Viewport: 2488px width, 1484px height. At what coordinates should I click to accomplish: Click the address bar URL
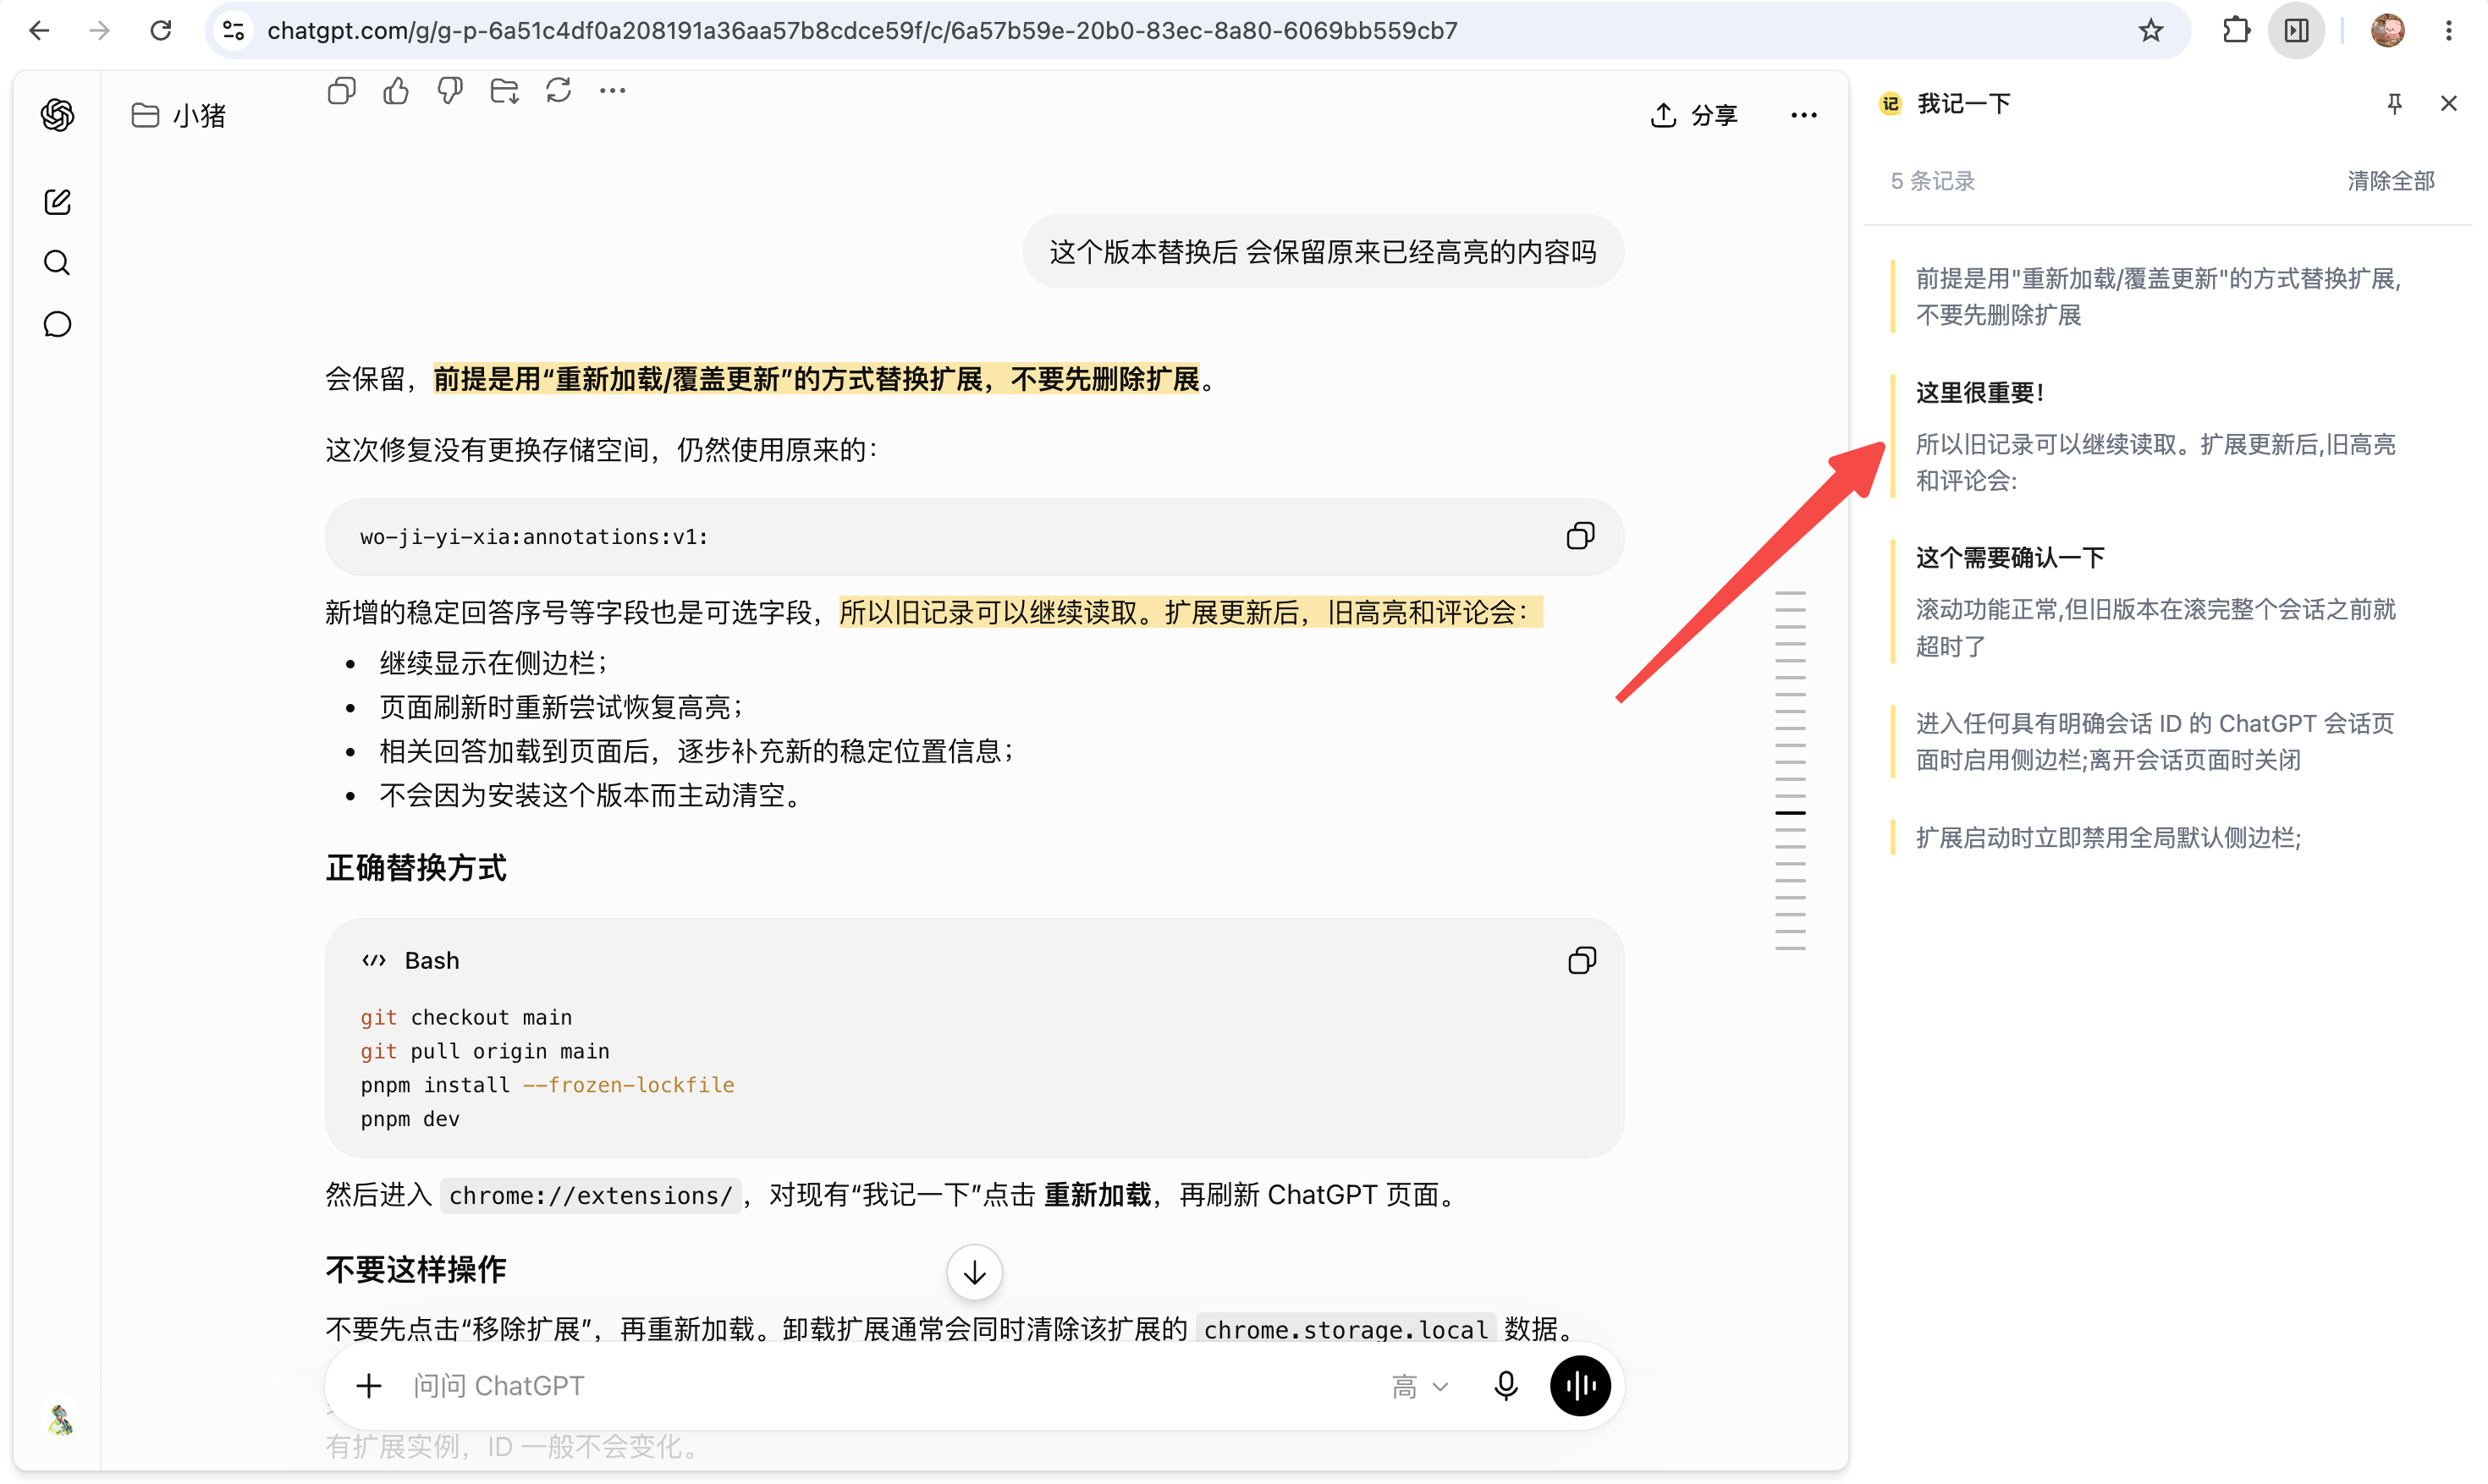[x=862, y=31]
